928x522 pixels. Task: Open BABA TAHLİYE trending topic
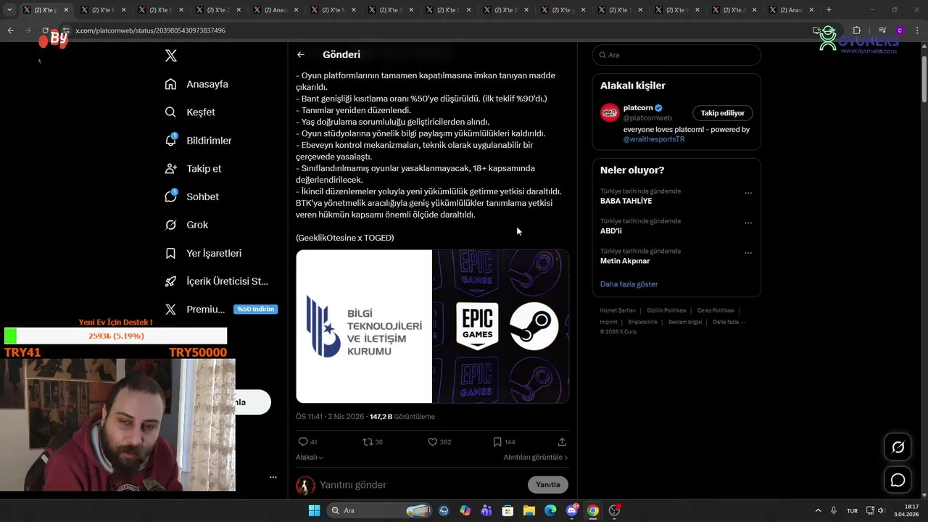click(626, 201)
